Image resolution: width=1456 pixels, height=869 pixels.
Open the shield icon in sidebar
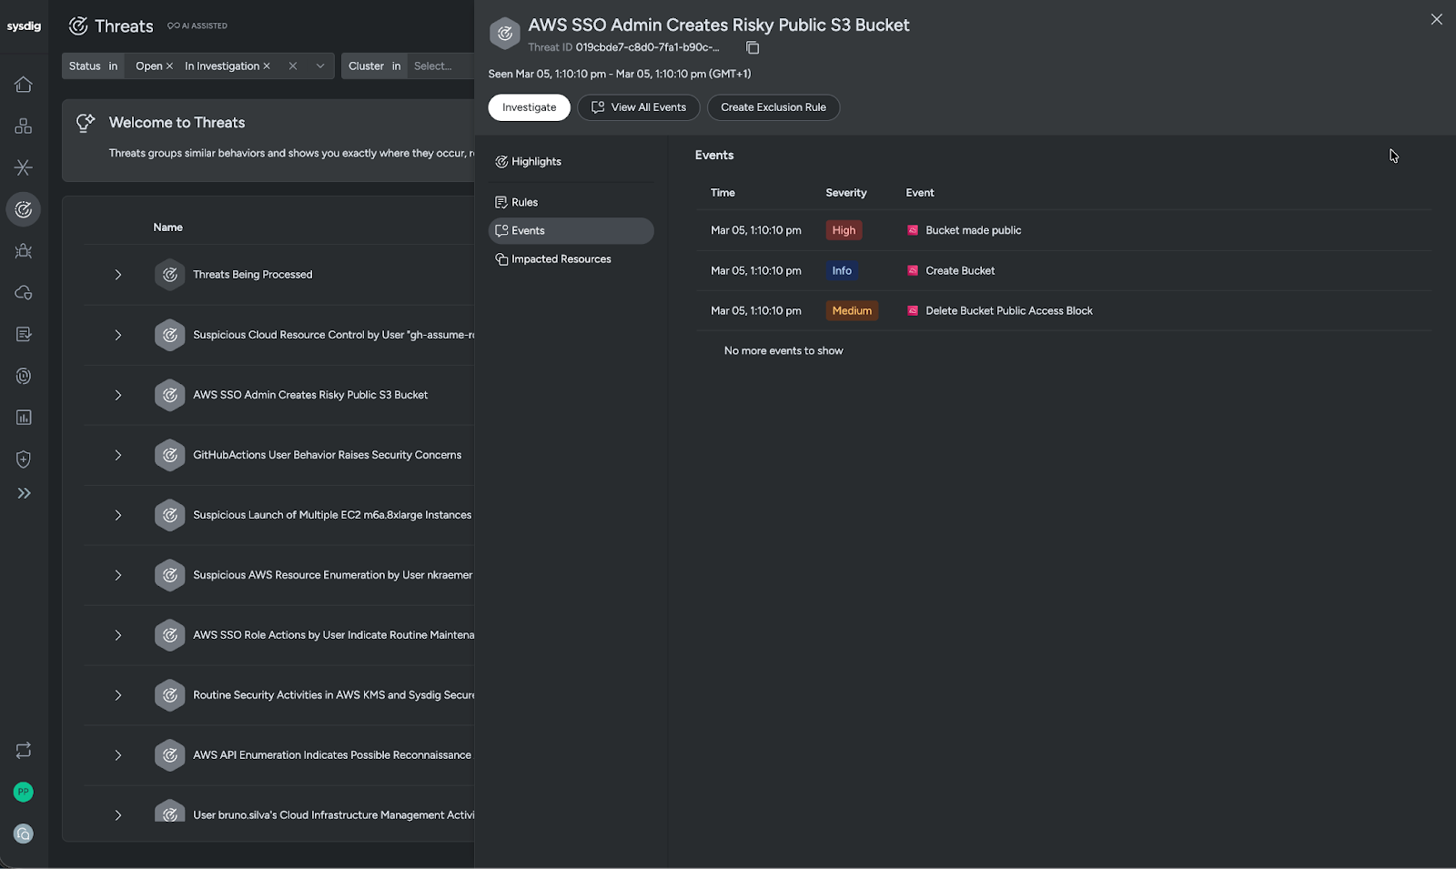[24, 460]
